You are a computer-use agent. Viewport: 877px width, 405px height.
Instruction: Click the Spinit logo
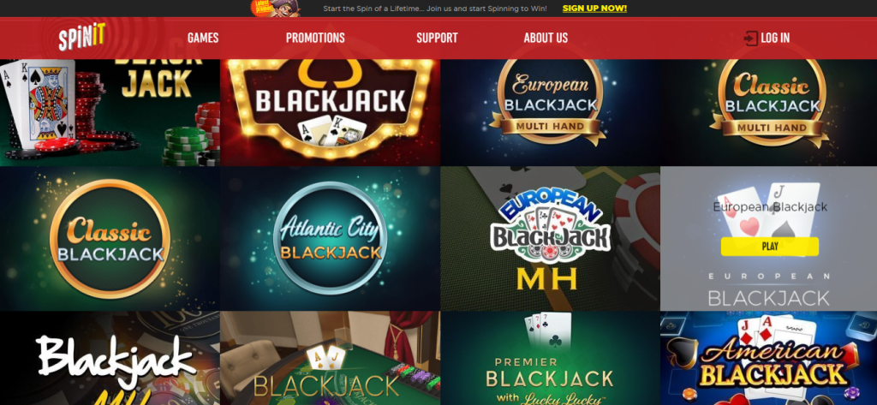click(x=81, y=38)
